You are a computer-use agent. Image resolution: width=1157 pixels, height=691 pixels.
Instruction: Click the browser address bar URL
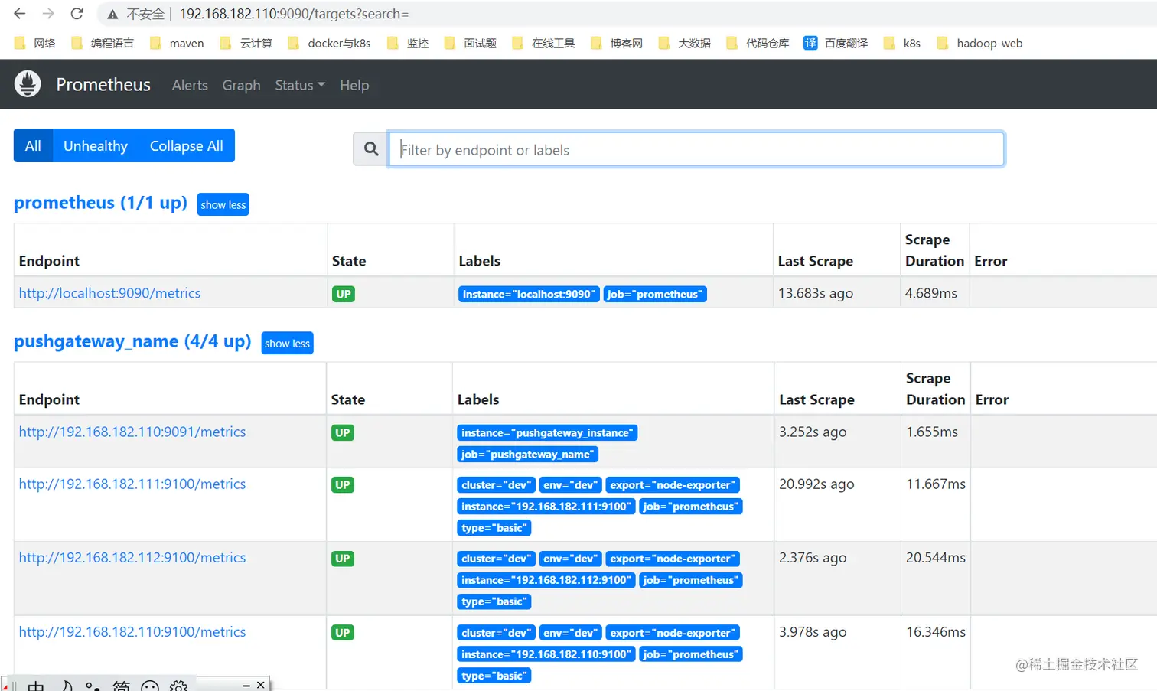click(294, 14)
